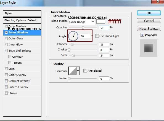Click the Angle value field

(85, 36)
